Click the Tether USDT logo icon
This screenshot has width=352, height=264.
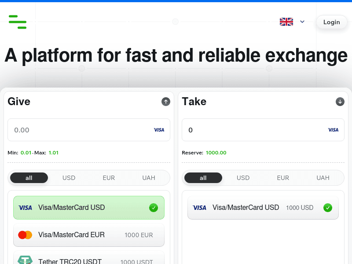tap(25, 260)
